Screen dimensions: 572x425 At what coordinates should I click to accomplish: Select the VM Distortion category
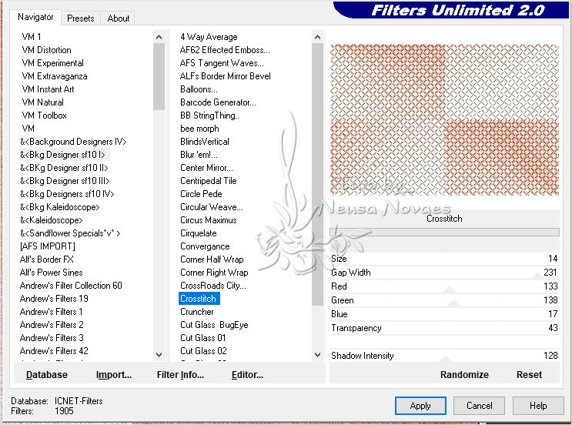click(46, 50)
